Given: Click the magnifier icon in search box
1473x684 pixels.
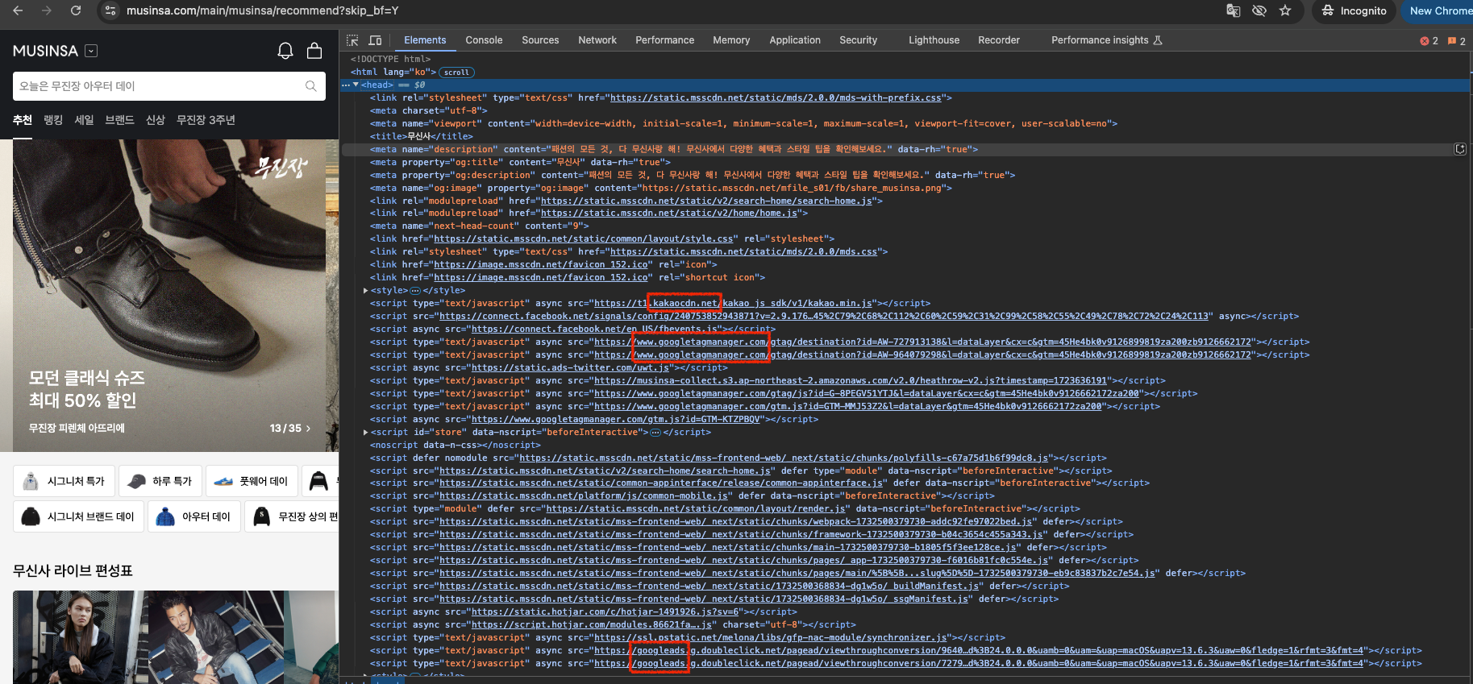Looking at the screenshot, I should 311,86.
